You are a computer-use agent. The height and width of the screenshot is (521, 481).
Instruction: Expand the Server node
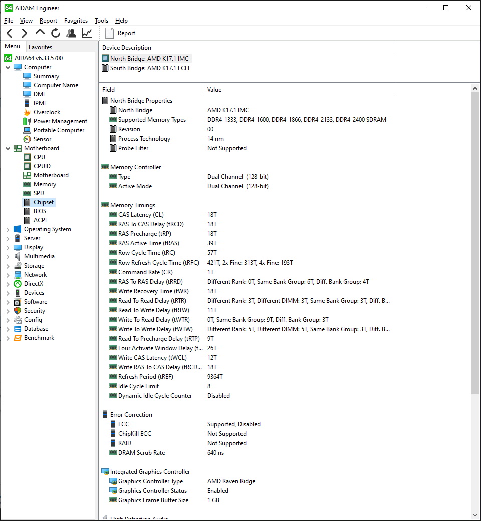click(8, 238)
